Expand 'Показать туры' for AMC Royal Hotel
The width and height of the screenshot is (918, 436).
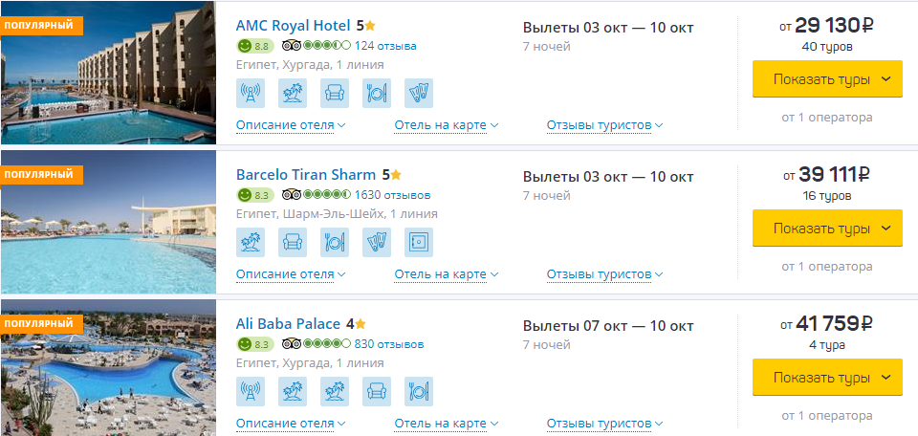[827, 79]
